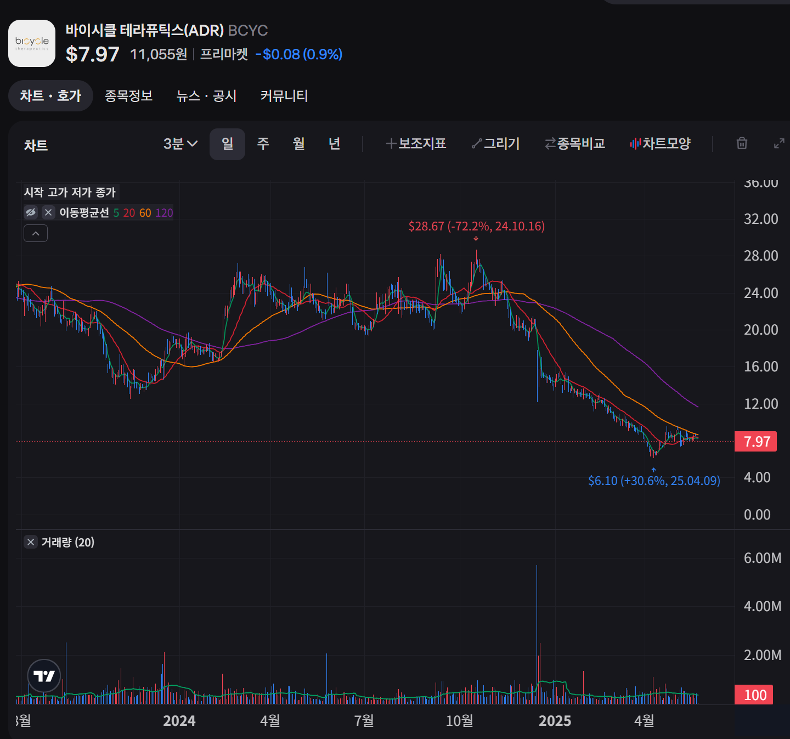This screenshot has width=790, height=739.
Task: Click the 6.00M volume axis label
Action: point(763,558)
